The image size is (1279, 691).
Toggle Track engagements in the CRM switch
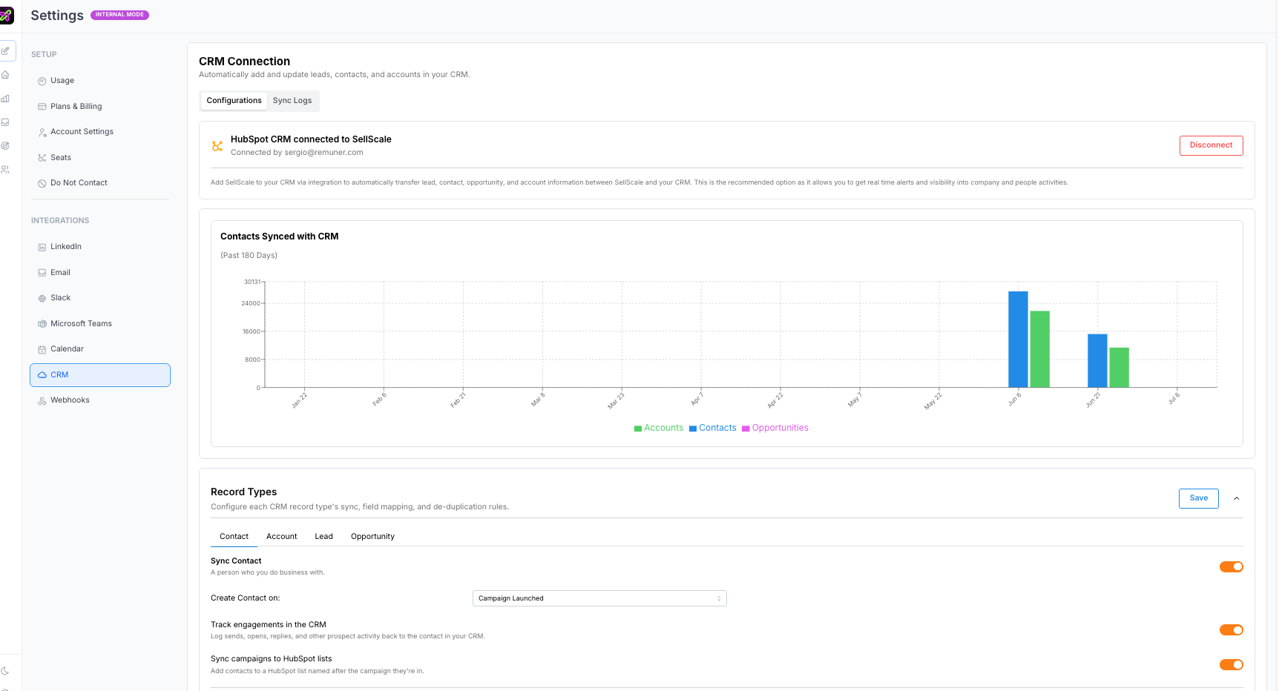(1232, 630)
